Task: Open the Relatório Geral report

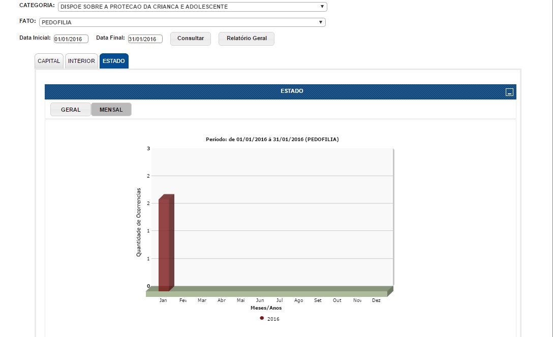Action: coord(247,39)
